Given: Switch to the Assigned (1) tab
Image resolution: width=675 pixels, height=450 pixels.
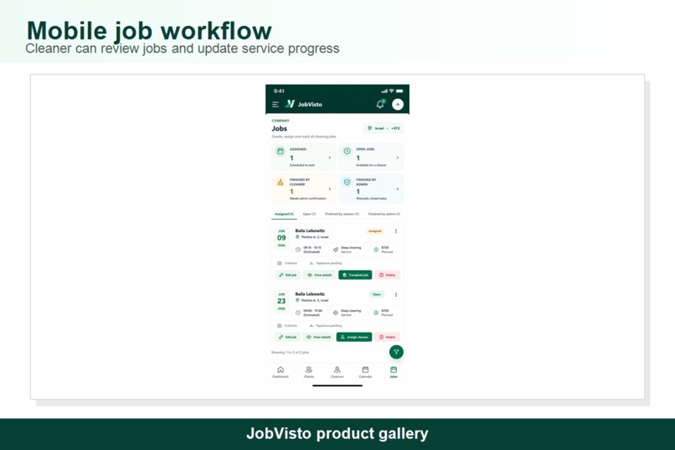Looking at the screenshot, I should pos(284,214).
